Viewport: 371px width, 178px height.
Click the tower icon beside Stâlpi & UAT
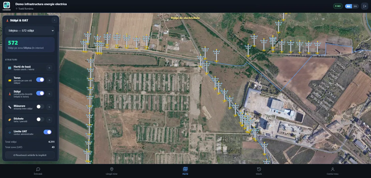(x=7, y=20)
